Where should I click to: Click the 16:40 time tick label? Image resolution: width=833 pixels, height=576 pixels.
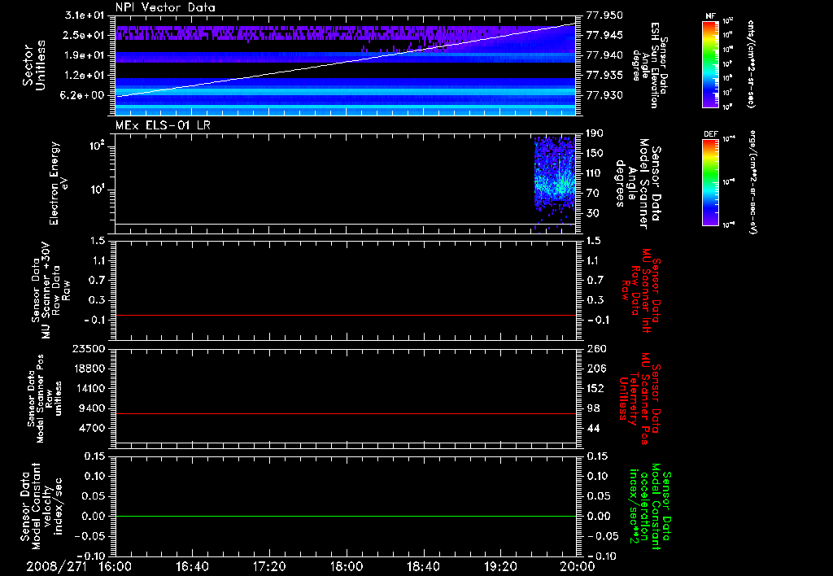(x=192, y=566)
